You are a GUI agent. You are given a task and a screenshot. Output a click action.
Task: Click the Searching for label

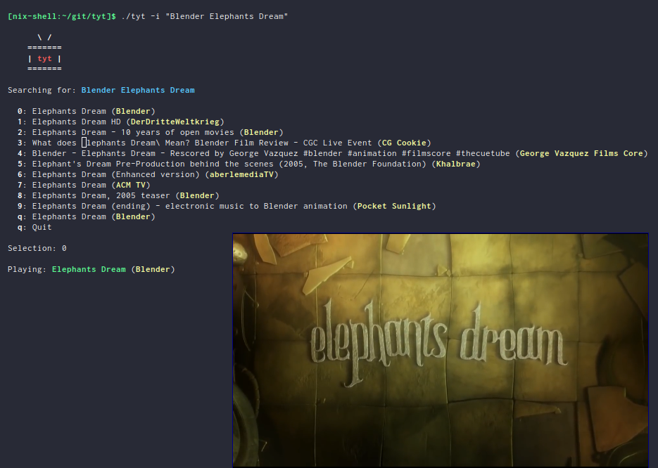click(x=39, y=90)
